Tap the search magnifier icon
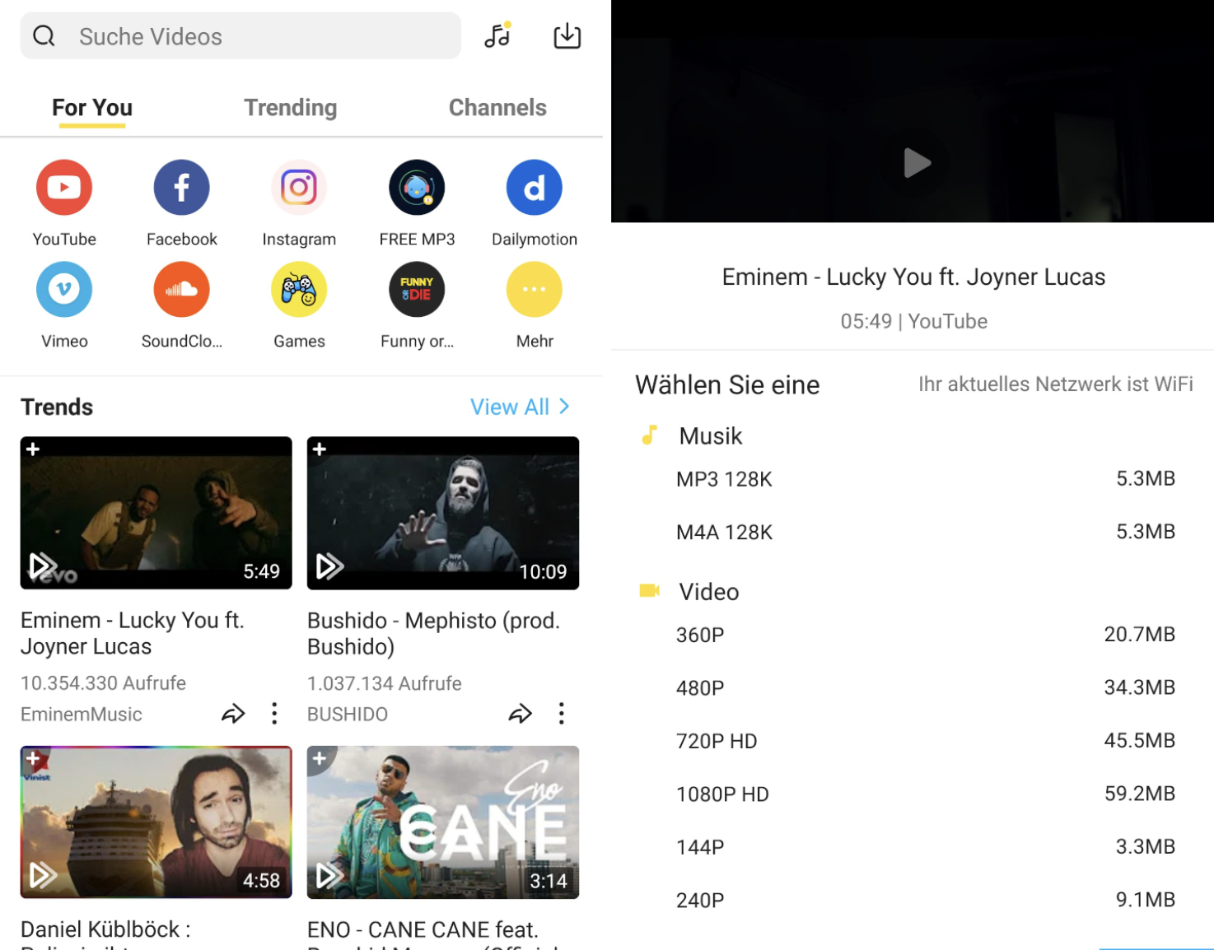This screenshot has height=950, width=1214. coord(44,36)
